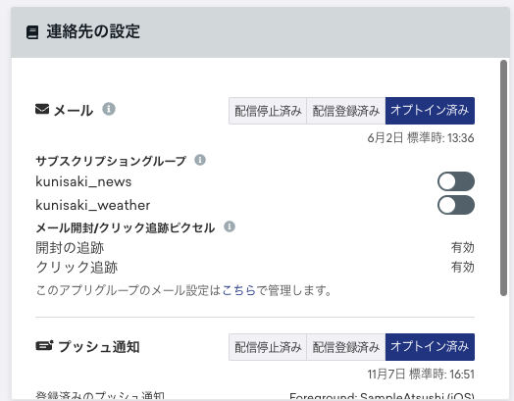The width and height of the screenshot is (514, 401).
Task: Click the kunisaki_news group label
Action: 83,181
